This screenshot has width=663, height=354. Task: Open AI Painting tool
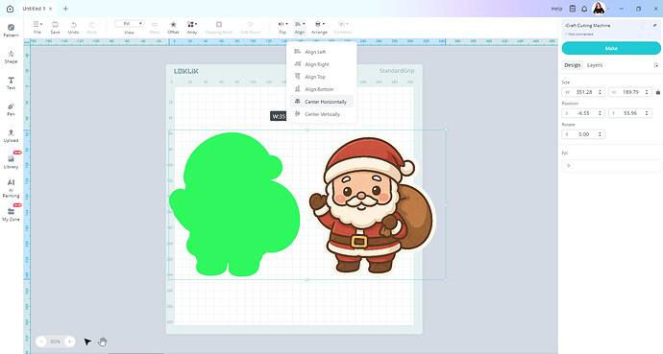point(11,188)
